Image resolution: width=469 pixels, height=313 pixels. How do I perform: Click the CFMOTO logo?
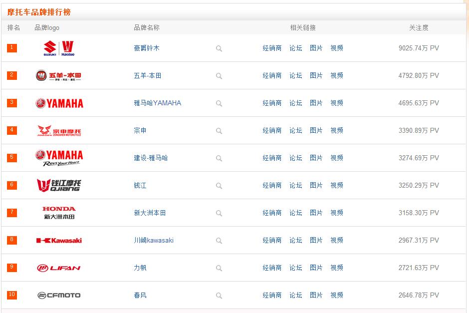[59, 296]
